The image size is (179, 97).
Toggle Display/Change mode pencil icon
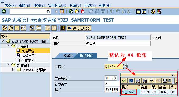tap(4, 28)
